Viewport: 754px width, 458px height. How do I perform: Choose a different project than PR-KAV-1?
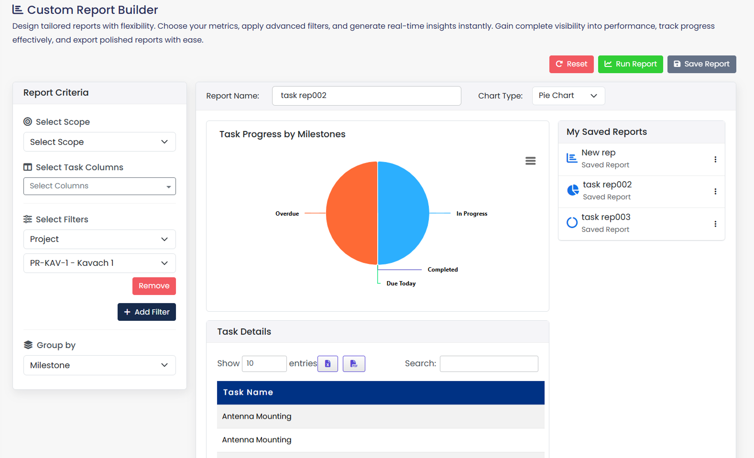[x=99, y=263]
